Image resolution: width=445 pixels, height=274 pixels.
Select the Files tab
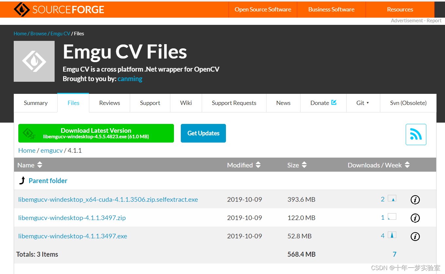[x=73, y=103]
